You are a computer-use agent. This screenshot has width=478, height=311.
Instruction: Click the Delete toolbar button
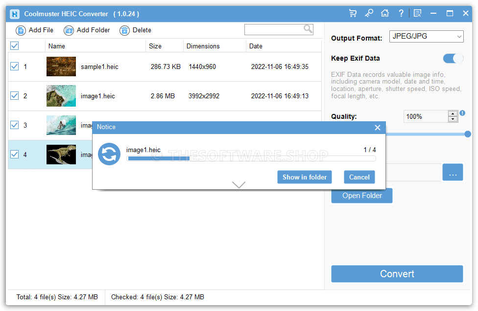point(135,30)
